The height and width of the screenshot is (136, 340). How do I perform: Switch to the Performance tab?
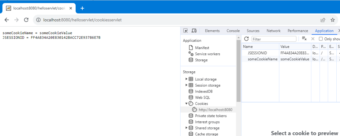[x=298, y=31]
